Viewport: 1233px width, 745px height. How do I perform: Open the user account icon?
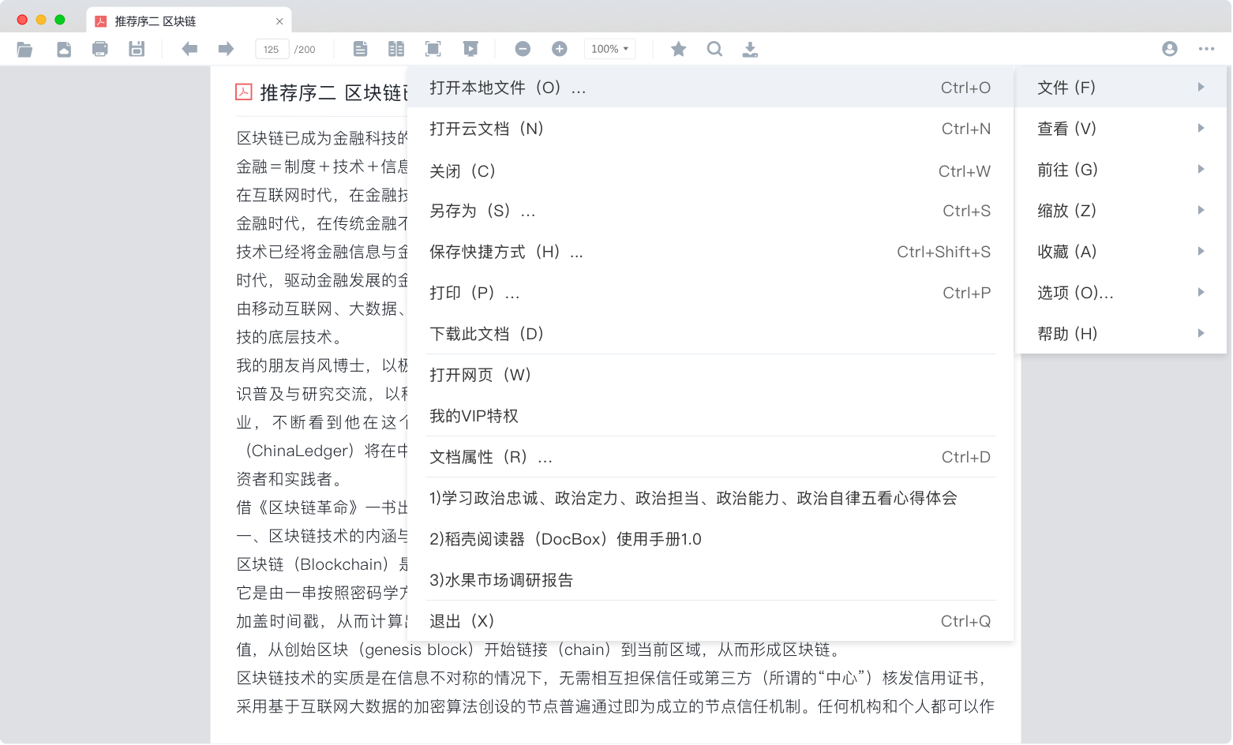pos(1170,49)
